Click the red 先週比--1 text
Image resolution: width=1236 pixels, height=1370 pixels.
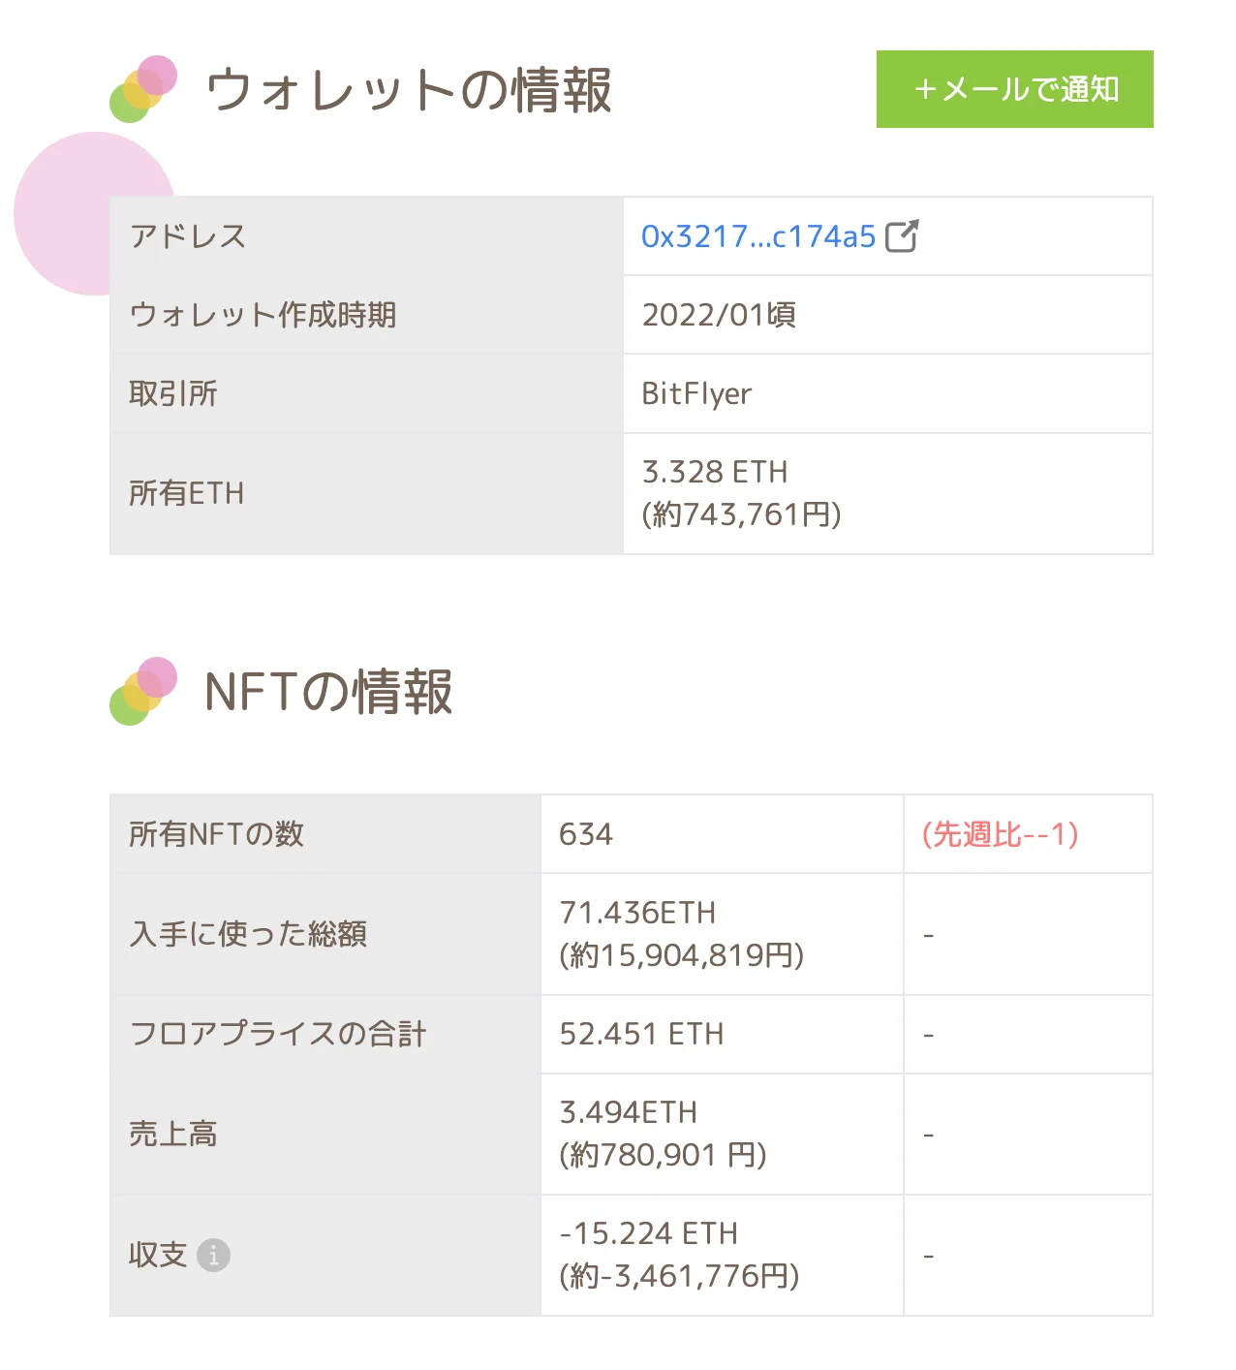[x=1000, y=834]
